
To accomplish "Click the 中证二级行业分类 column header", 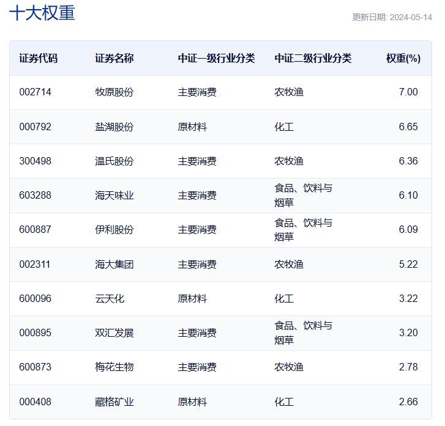I will [313, 58].
